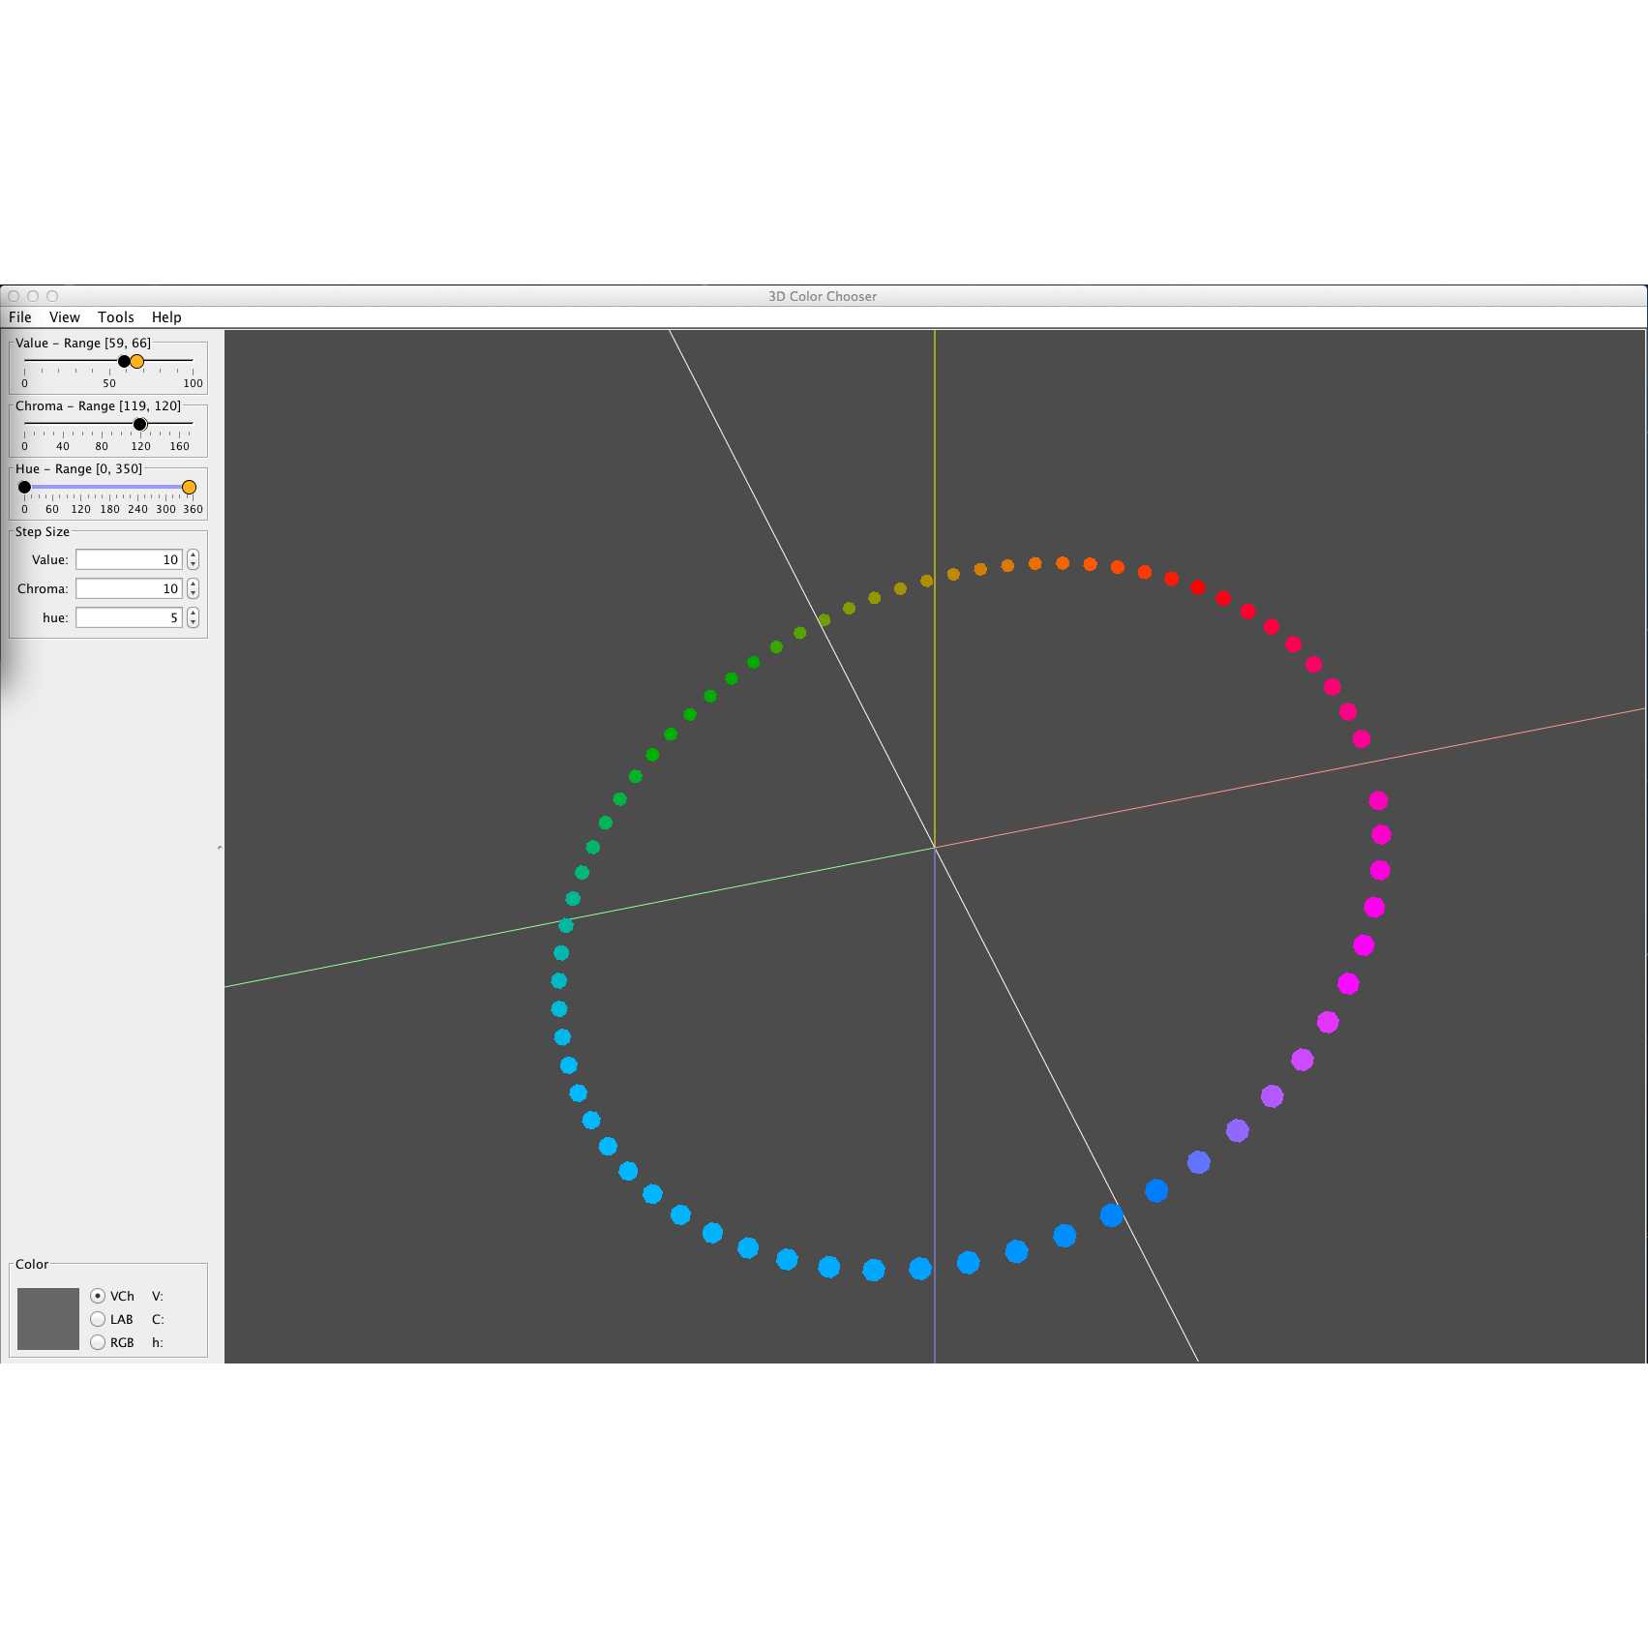Viewport: 1648px width, 1648px height.
Task: Open the Help menu
Action: pyautogui.click(x=166, y=317)
